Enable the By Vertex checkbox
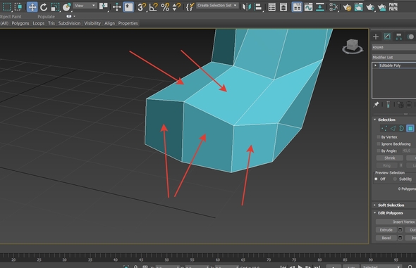This screenshot has width=416, height=268. tap(379, 137)
